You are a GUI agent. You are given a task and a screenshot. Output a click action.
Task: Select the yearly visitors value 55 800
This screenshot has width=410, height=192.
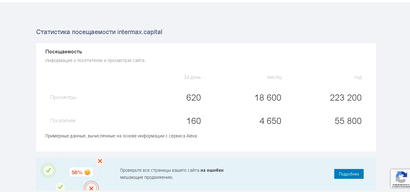pyautogui.click(x=348, y=121)
